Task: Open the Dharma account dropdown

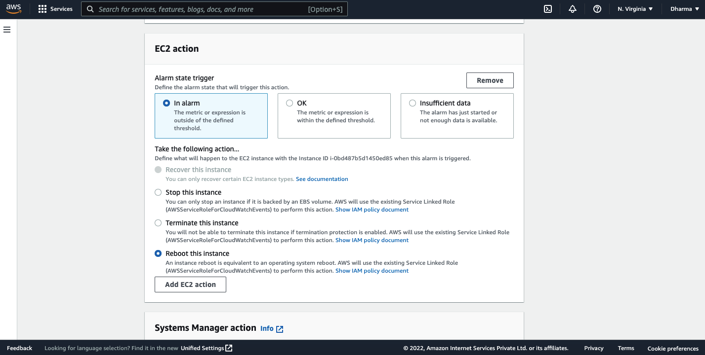Action: 684,9
